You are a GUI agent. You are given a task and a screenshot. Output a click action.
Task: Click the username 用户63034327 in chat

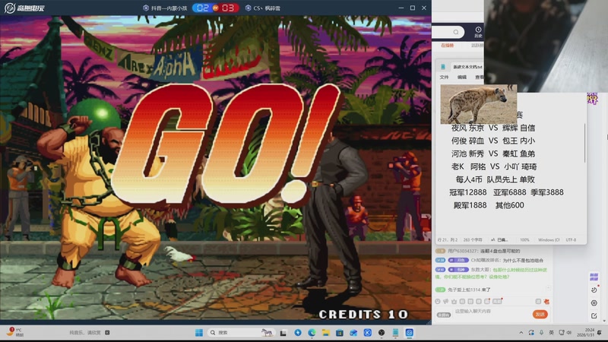[x=463, y=252]
